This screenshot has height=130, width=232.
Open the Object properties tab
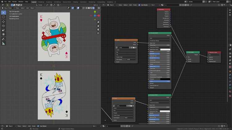(230, 71)
